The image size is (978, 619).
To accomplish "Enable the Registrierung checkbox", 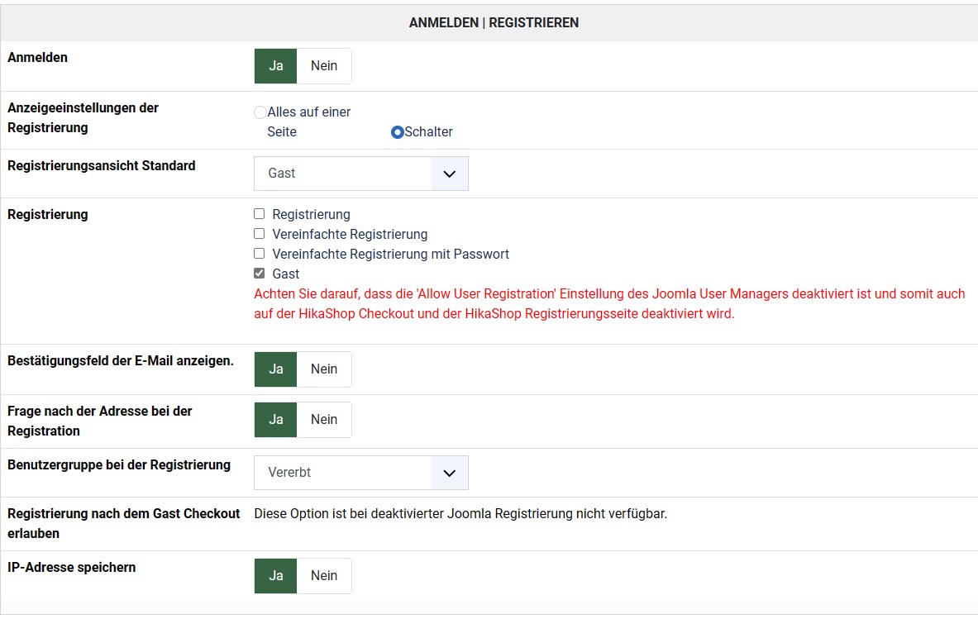I will coord(260,214).
